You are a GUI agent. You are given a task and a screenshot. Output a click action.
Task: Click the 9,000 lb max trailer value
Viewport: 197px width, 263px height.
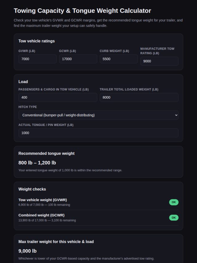click(x=27, y=251)
